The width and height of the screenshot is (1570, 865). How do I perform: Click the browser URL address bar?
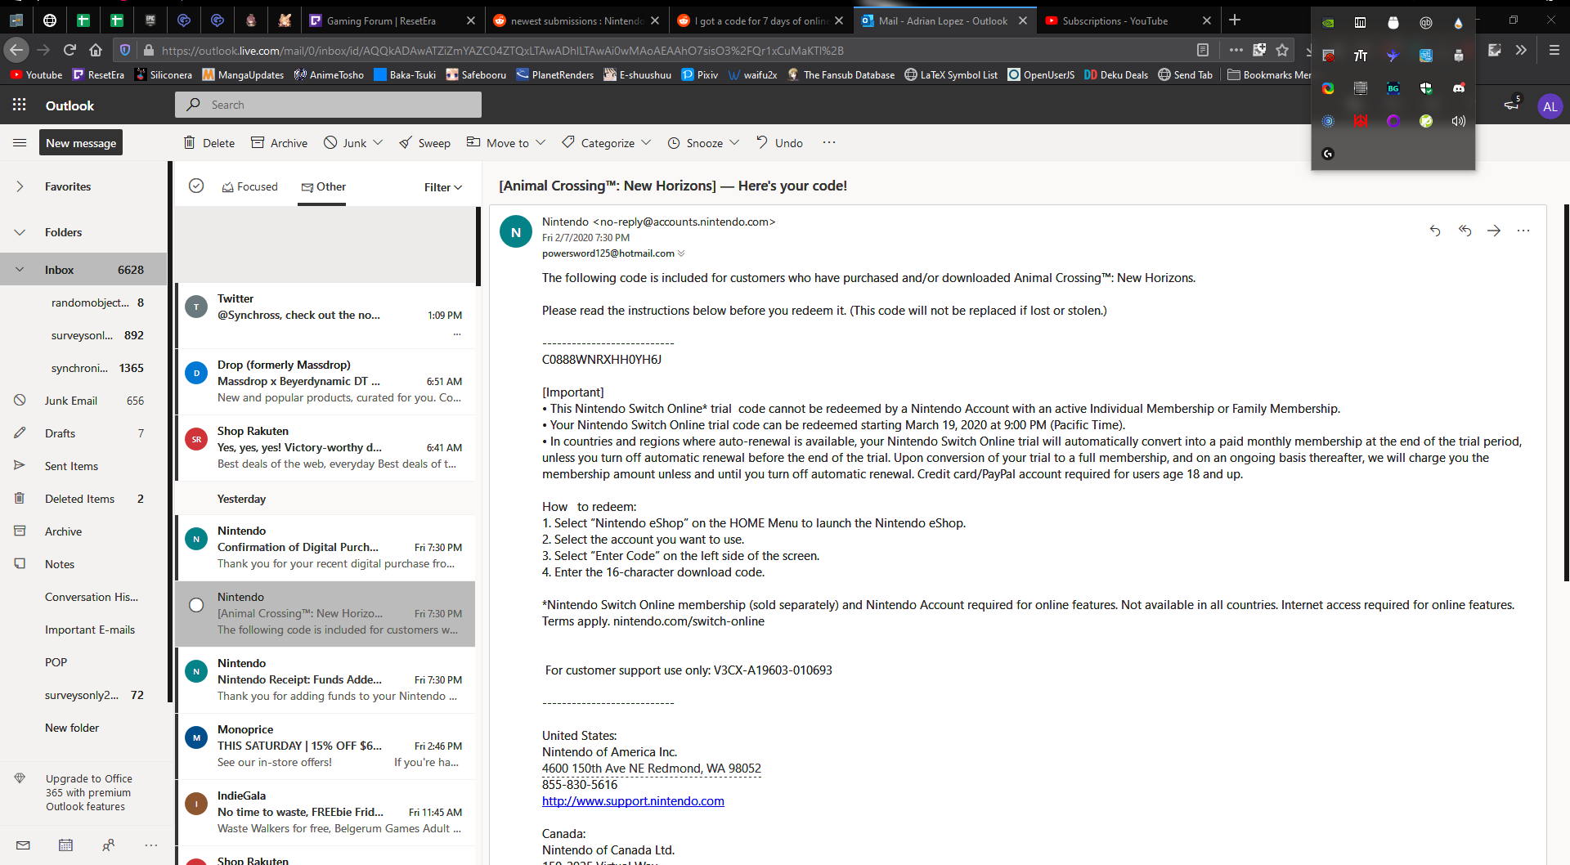(x=671, y=50)
